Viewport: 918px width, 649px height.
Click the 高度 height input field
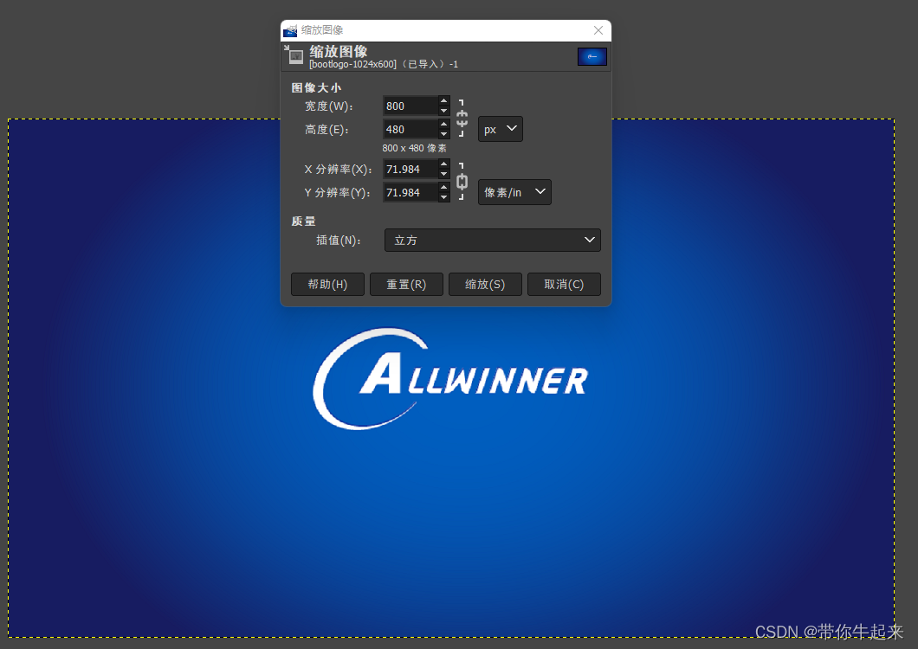pos(411,129)
